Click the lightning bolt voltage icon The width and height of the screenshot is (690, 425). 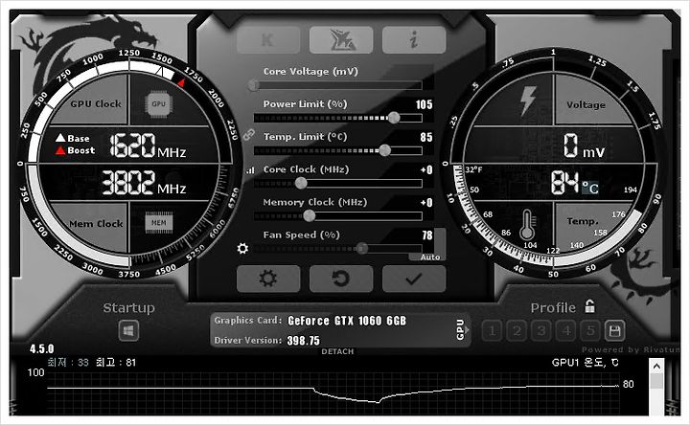tap(528, 101)
